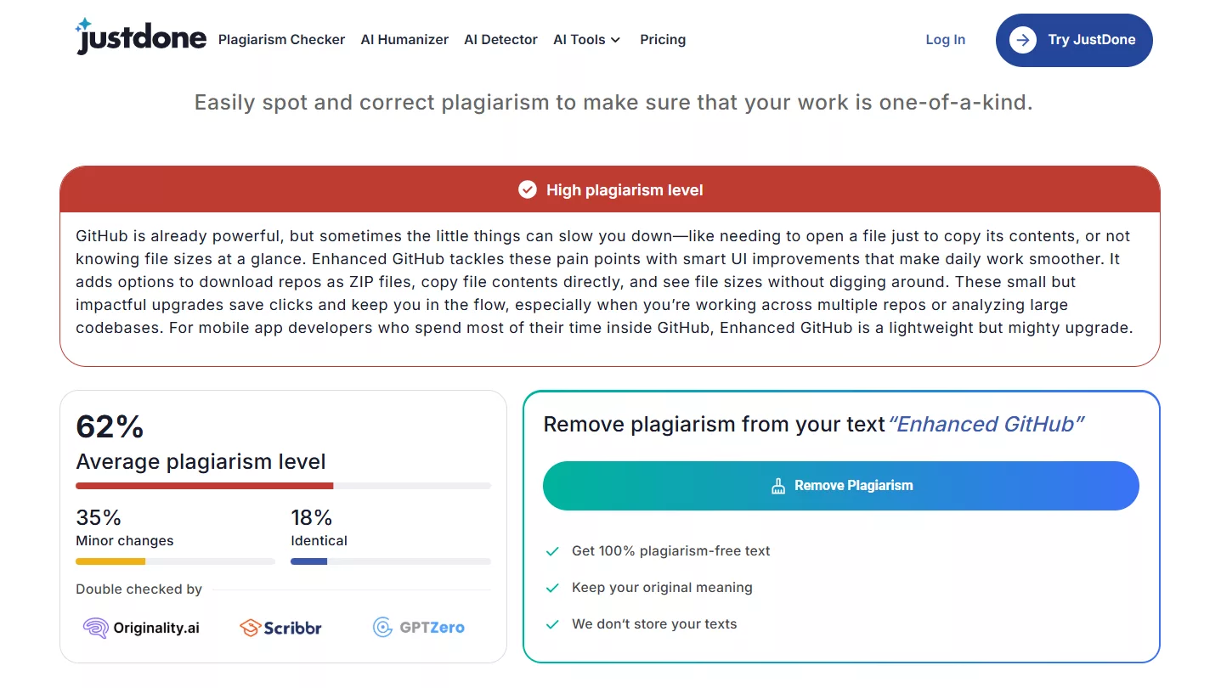1221x688 pixels.
Task: Click the brush icon on Remove Plagiarism button
Action: (778, 485)
